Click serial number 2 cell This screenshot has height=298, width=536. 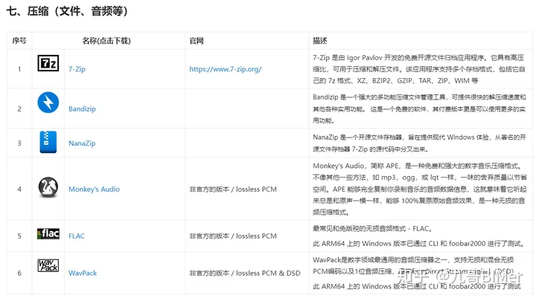coord(19,109)
